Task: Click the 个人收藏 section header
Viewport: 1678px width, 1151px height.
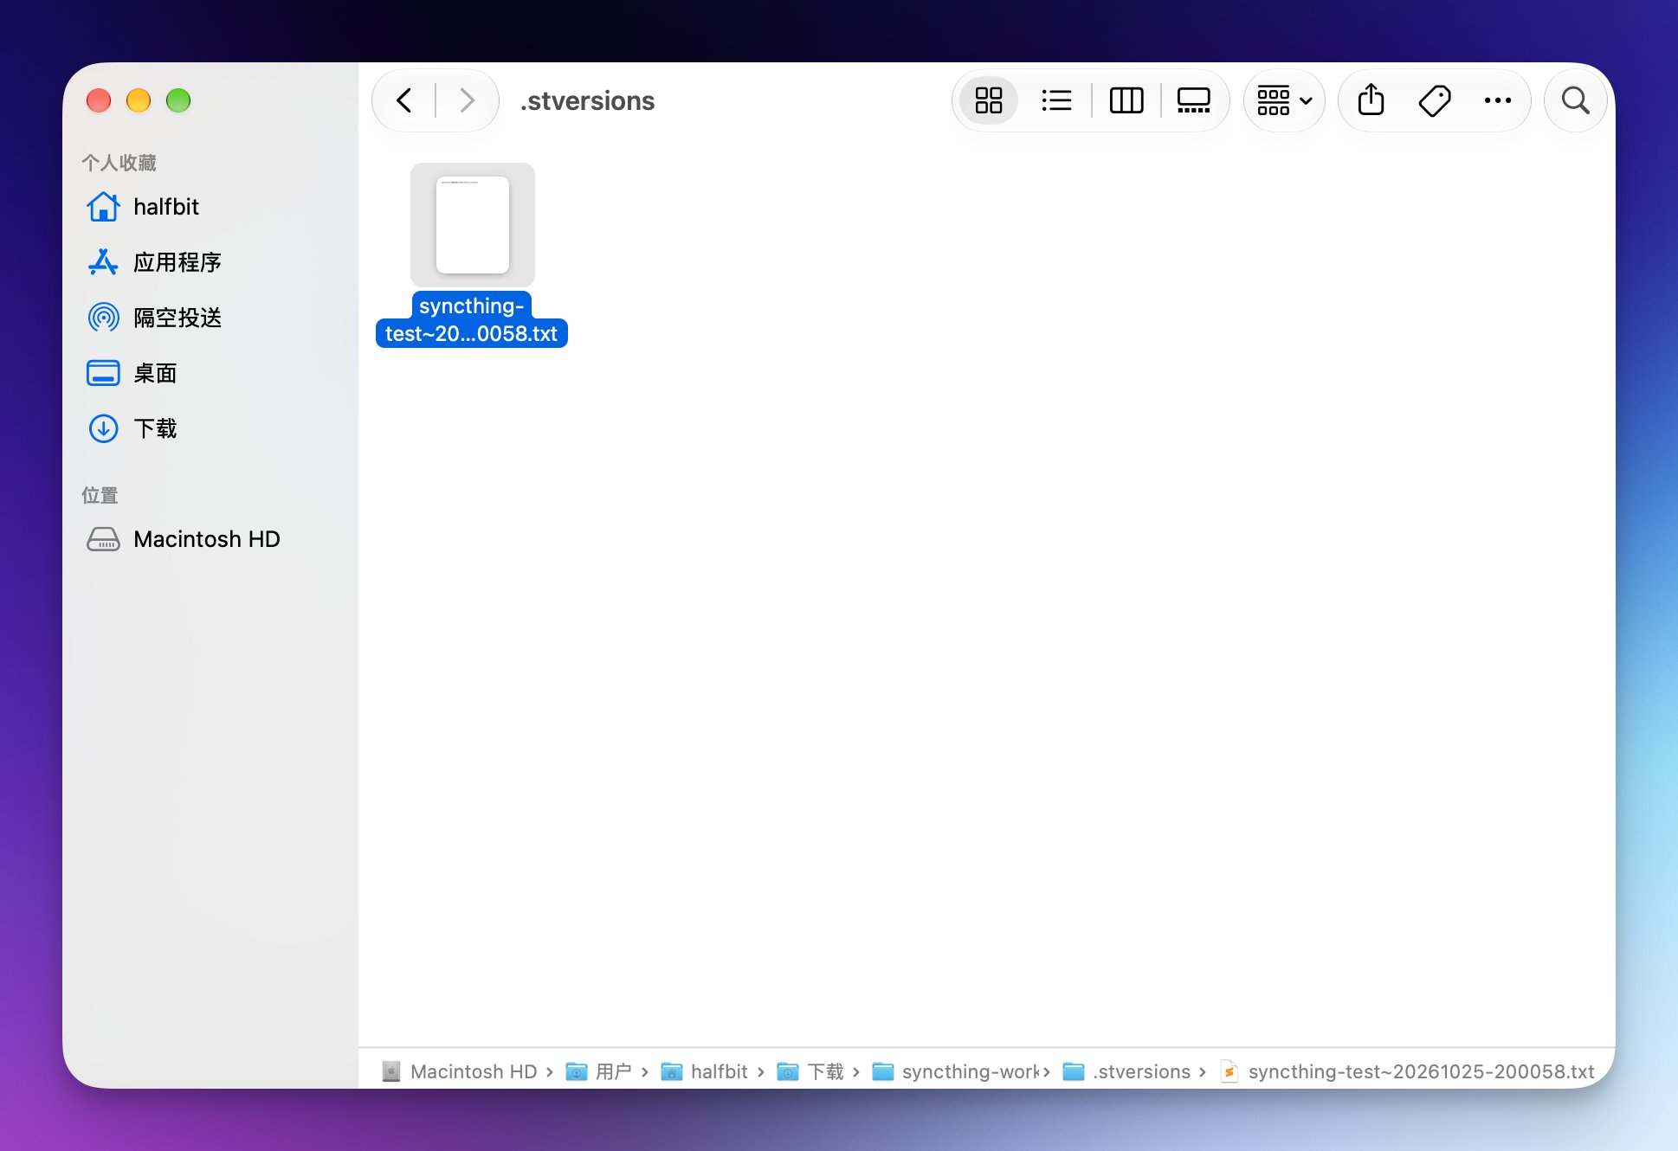Action: 119,163
